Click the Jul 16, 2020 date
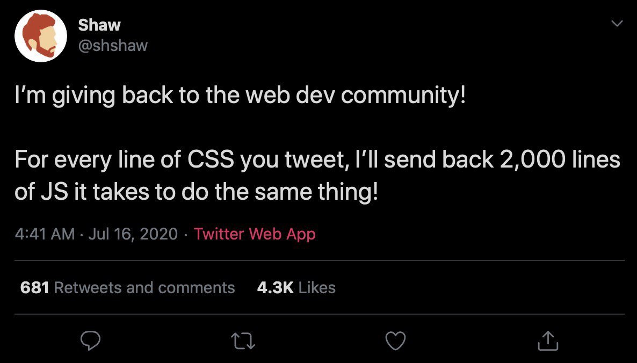This screenshot has width=637, height=363. pos(133,234)
